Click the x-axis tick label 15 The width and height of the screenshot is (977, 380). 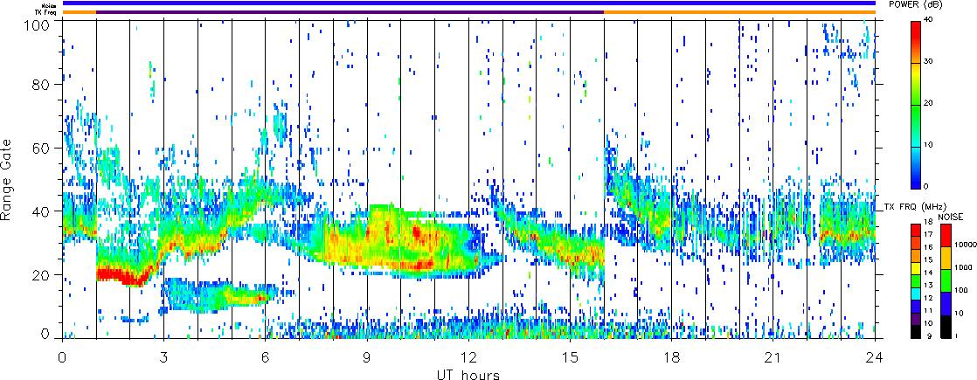pyautogui.click(x=570, y=357)
